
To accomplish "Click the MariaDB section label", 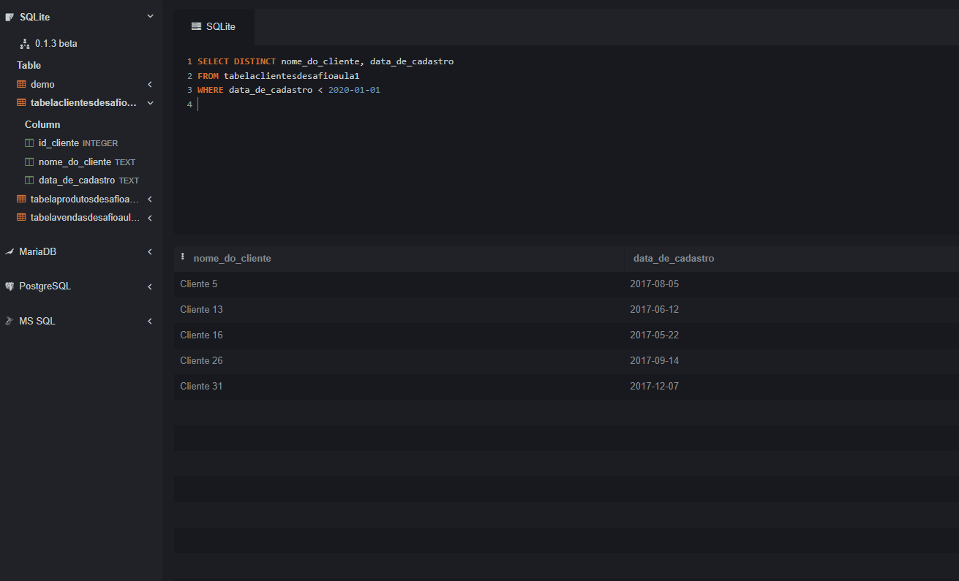I will 37,252.
